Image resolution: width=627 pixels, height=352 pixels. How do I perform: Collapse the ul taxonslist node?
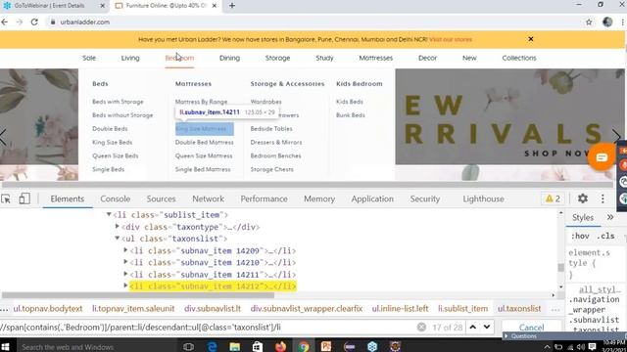click(x=118, y=239)
